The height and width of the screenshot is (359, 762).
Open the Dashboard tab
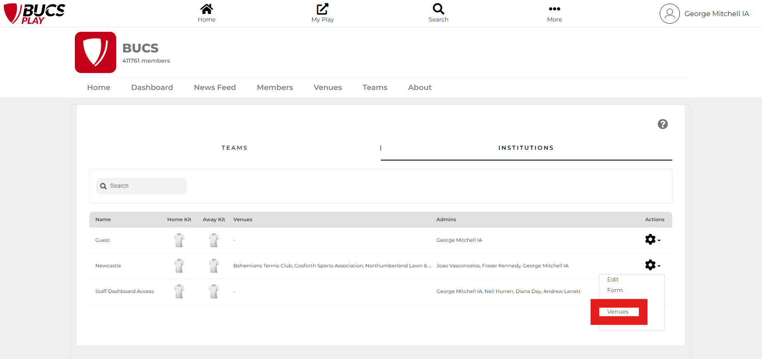pyautogui.click(x=152, y=87)
